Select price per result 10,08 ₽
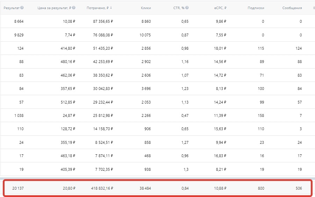 (69, 21)
